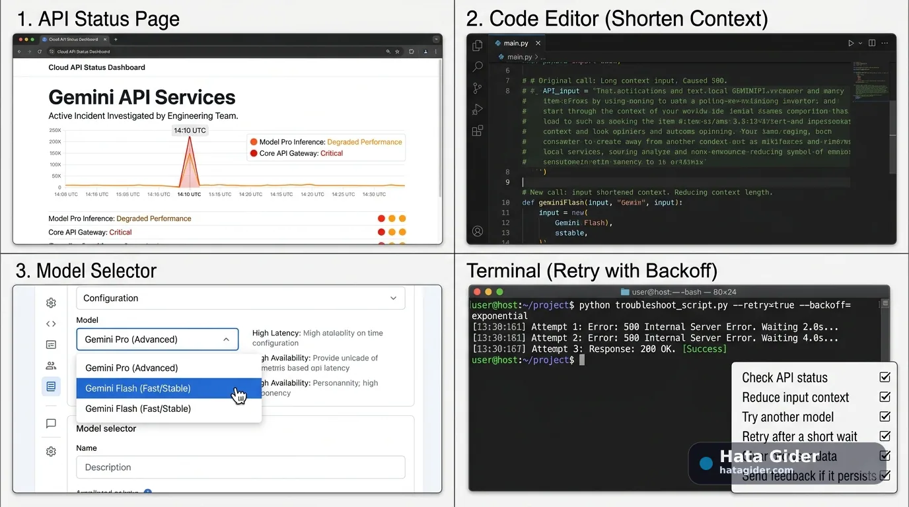This screenshot has height=507, width=909.
Task: Open the code brackets icon in sidebar
Action: pyautogui.click(x=51, y=324)
